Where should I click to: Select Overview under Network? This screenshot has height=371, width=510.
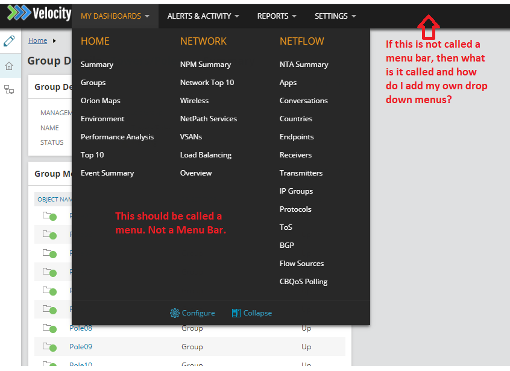(x=196, y=173)
